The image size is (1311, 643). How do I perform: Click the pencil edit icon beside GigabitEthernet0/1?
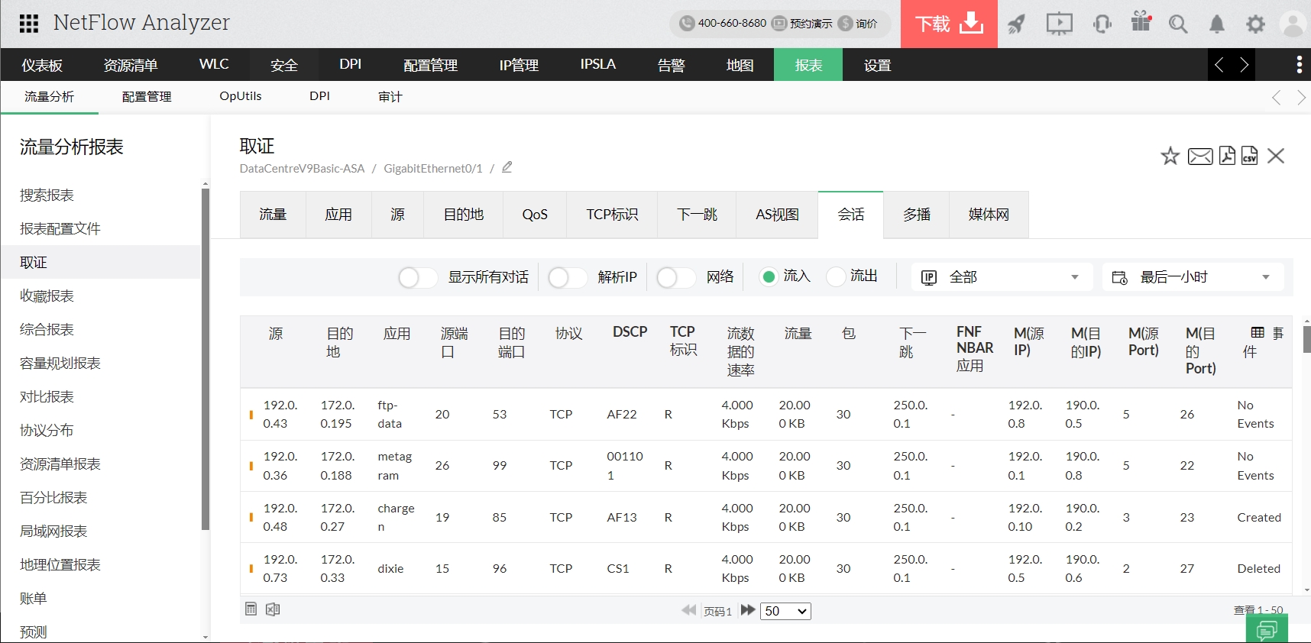(x=507, y=167)
